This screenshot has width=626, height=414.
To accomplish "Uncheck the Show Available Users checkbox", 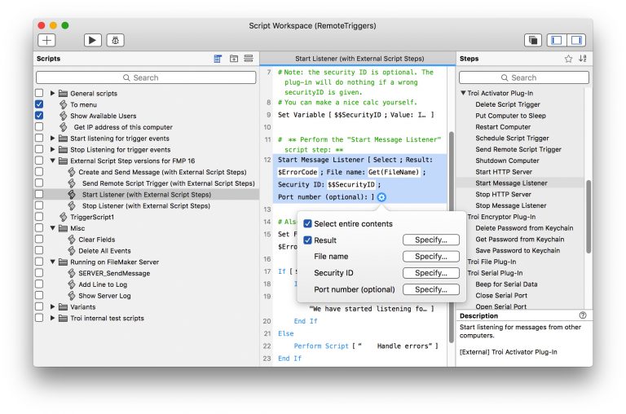I will pos(39,116).
